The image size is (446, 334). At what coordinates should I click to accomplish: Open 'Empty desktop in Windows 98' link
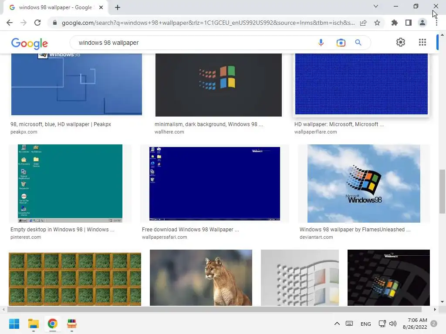tap(62, 230)
